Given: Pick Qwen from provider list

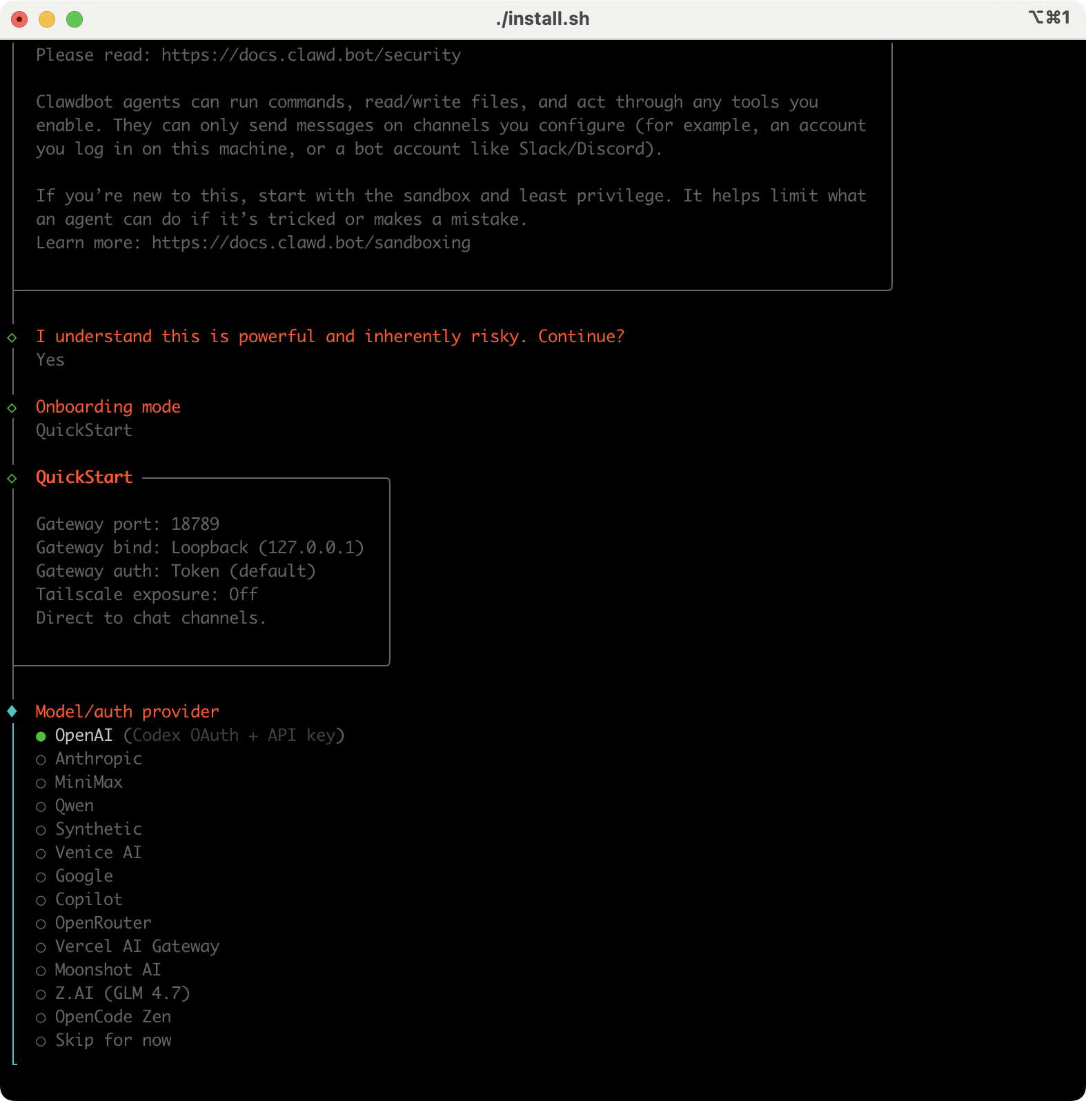Looking at the screenshot, I should click(74, 806).
